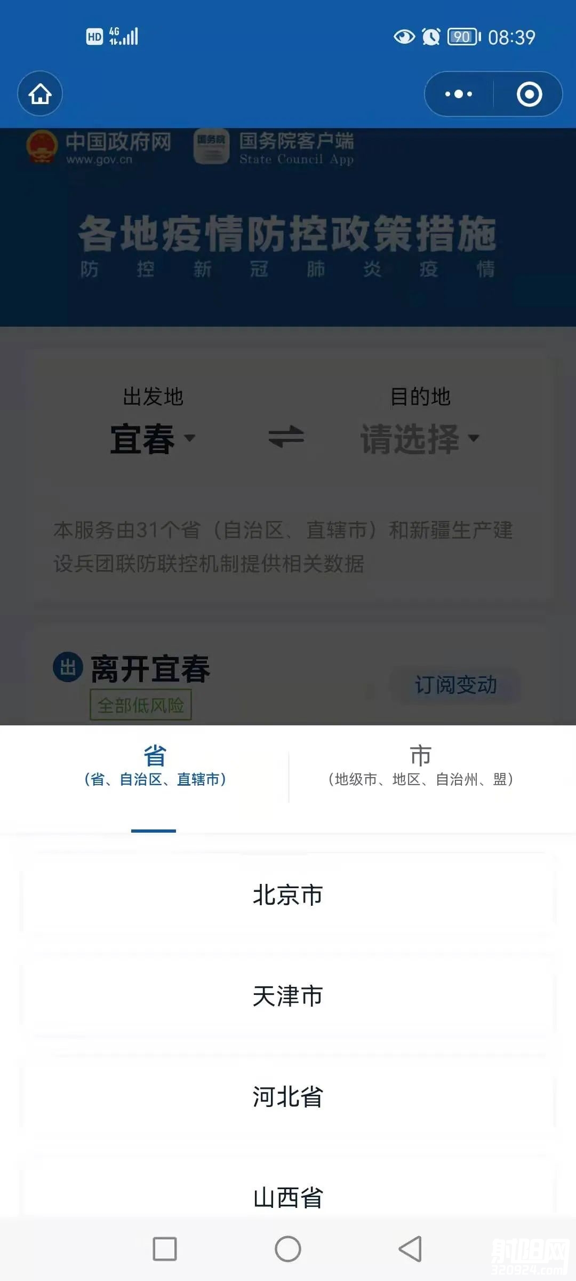Close mini program via circle target icon

point(529,94)
